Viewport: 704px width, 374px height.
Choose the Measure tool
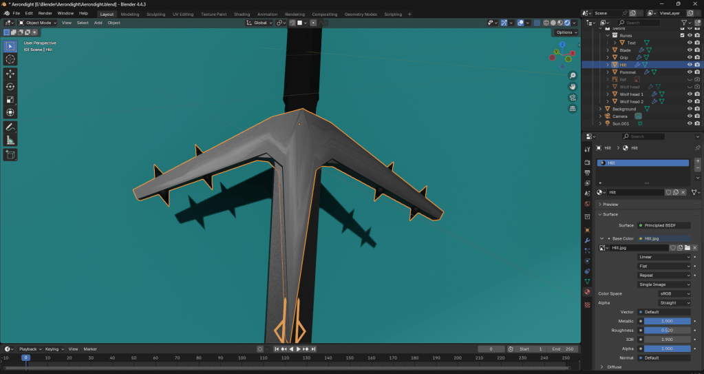tap(10, 141)
